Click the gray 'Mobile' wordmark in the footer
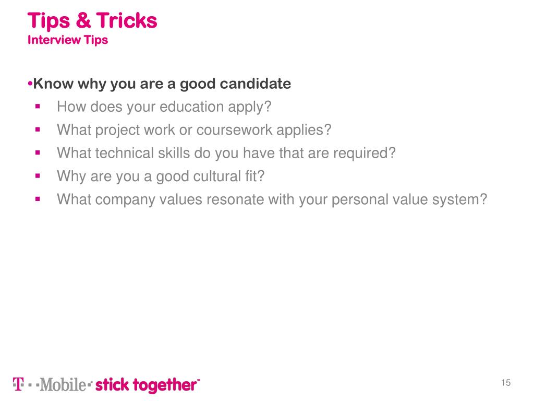Image resolution: width=534 pixels, height=401 pixels. coord(63,385)
